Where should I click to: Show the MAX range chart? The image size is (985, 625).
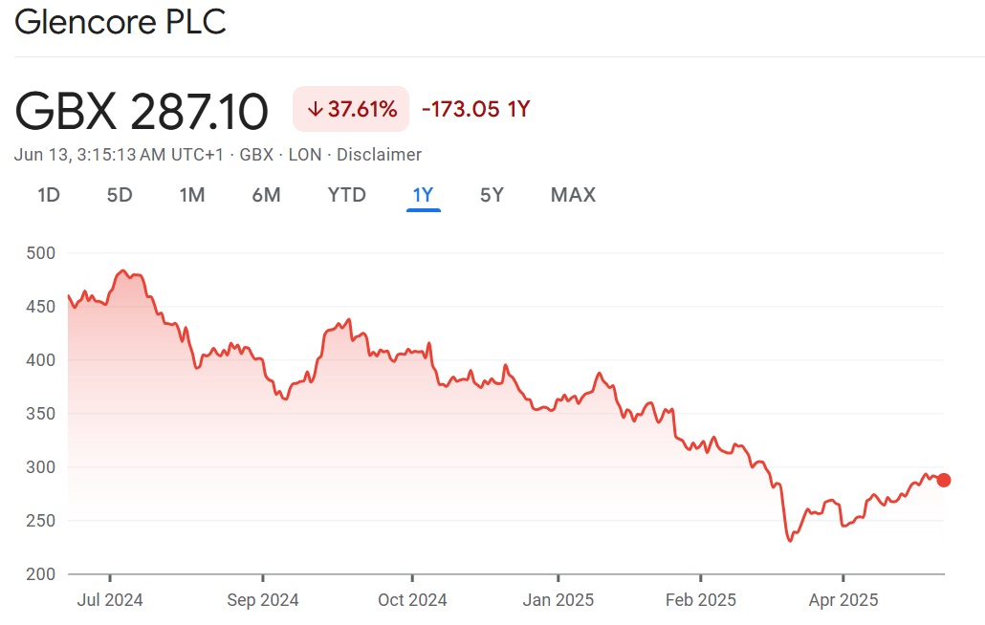pos(573,195)
